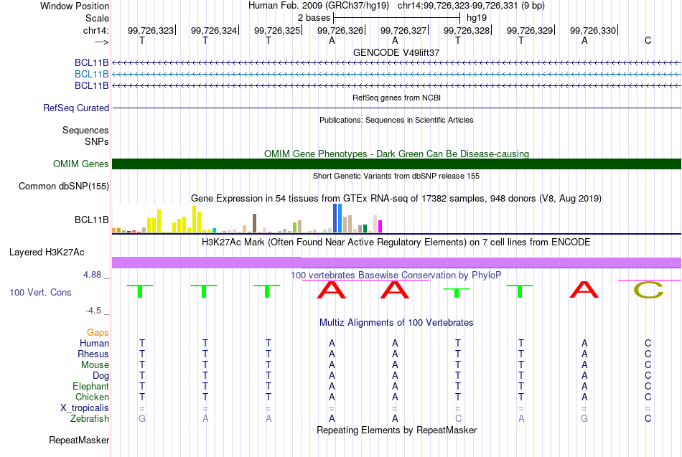Click the Chicken species row label
The height and width of the screenshot is (457, 682).
[92, 397]
